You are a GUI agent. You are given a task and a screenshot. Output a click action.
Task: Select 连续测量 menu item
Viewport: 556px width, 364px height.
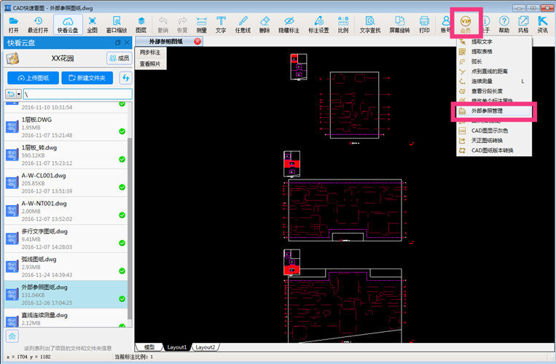(x=494, y=81)
